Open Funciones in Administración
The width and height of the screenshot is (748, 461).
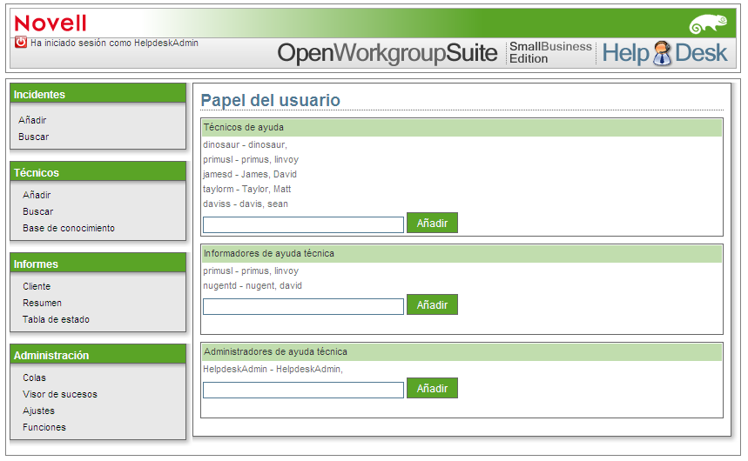point(44,428)
